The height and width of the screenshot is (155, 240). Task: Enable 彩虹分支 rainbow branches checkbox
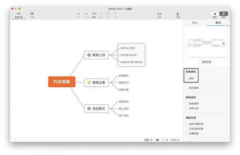tap(187, 108)
